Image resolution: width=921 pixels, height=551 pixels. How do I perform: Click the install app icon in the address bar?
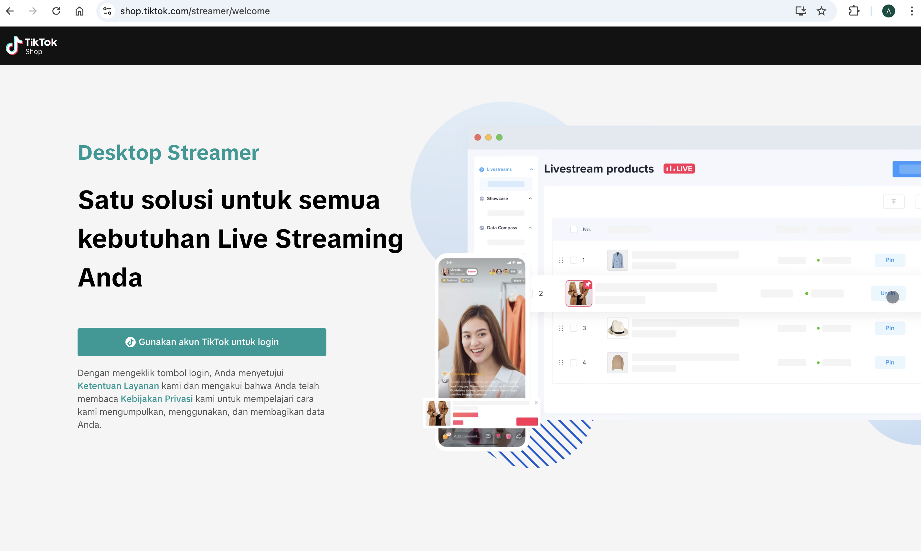click(800, 11)
